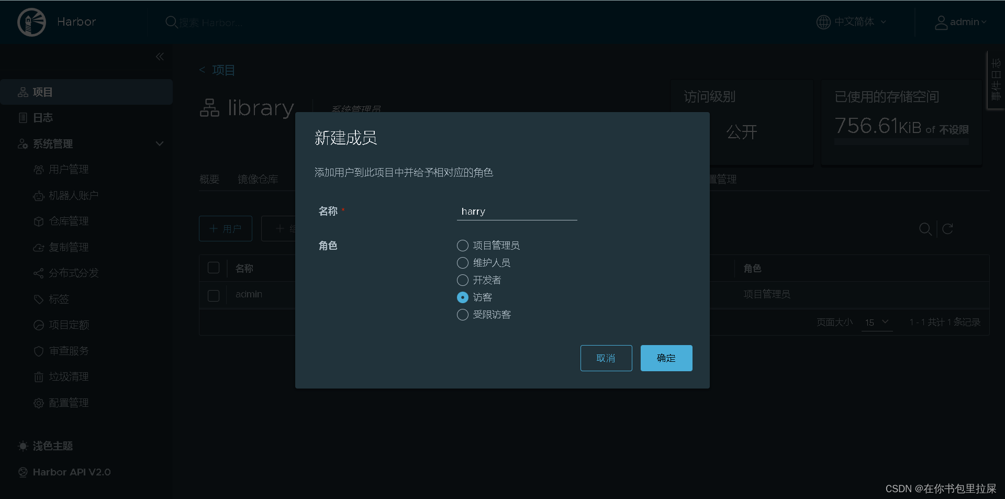The height and width of the screenshot is (499, 1005).
Task: Select the 项目管理员 role radio button
Action: [462, 245]
